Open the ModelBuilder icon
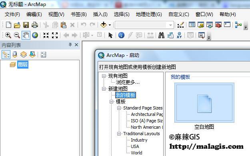 click(x=238, y=25)
